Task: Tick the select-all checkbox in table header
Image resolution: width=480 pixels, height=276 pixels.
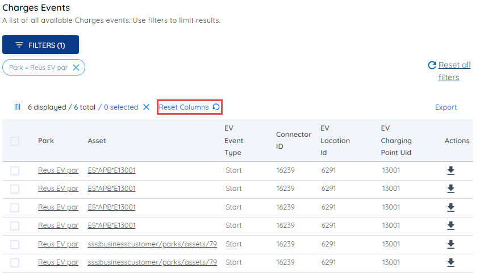Action: (x=15, y=141)
